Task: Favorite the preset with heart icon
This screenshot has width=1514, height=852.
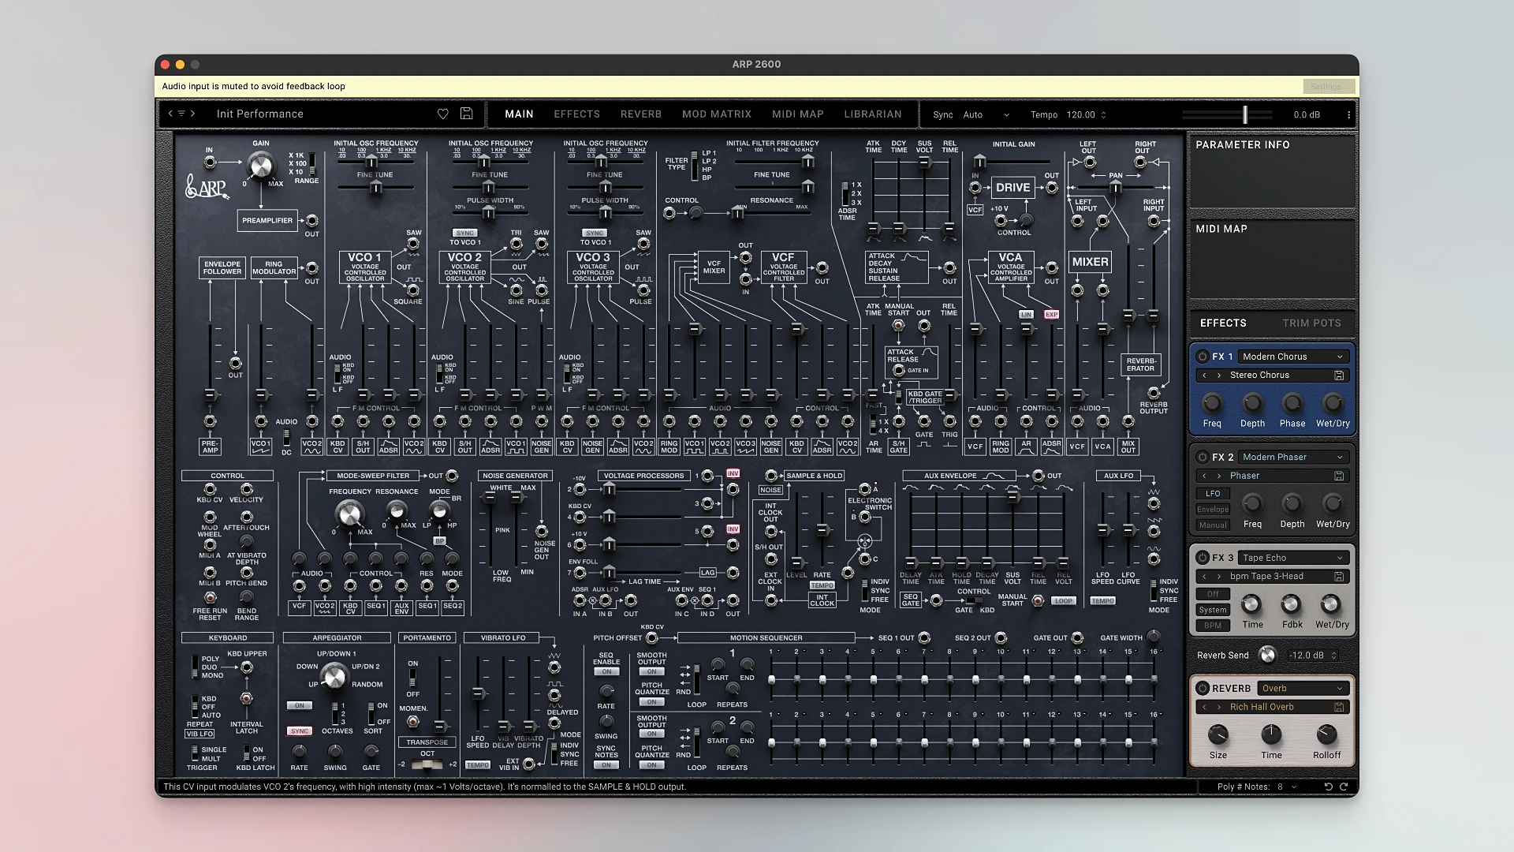Action: (443, 114)
